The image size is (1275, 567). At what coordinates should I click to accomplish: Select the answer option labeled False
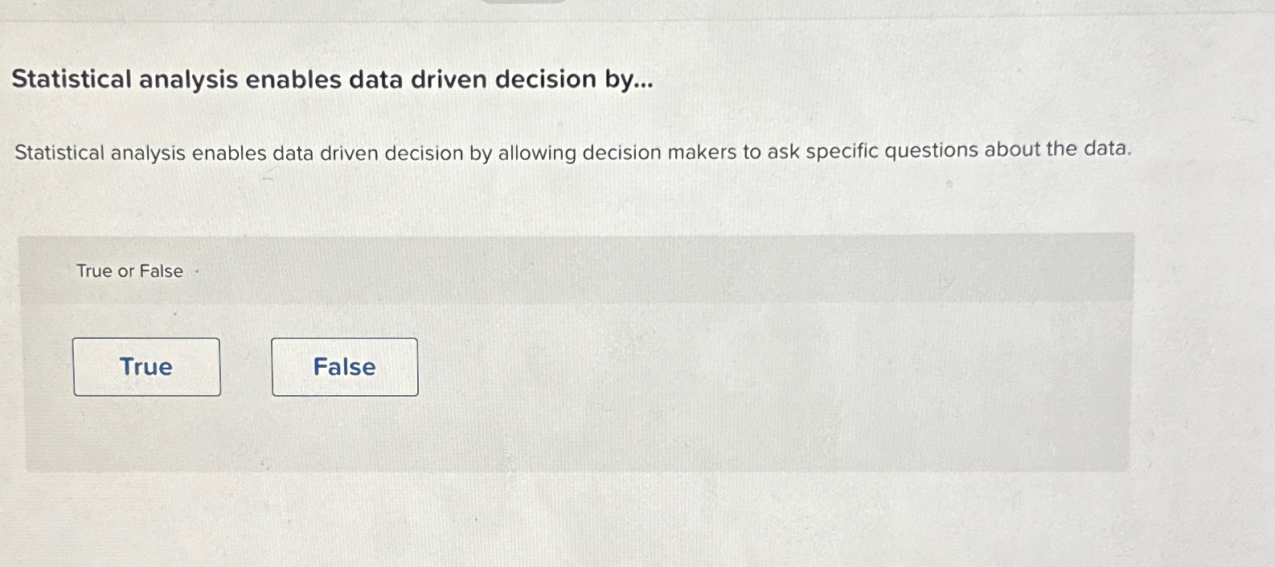(344, 367)
